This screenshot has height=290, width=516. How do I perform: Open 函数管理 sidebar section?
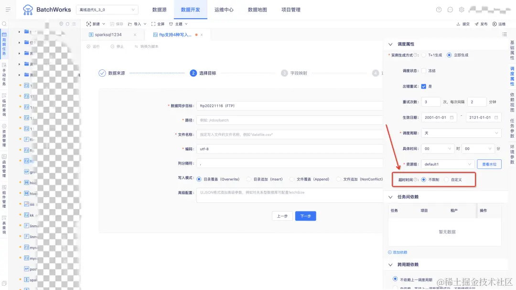[4, 166]
